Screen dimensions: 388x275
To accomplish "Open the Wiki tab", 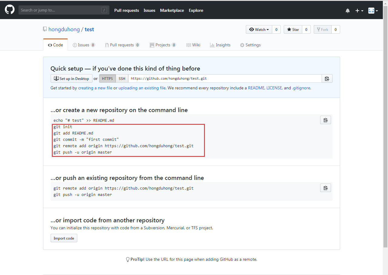I will [193, 45].
